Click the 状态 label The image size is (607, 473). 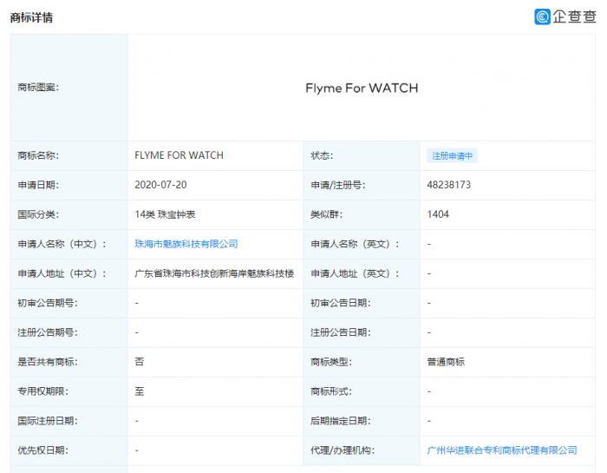(x=322, y=155)
